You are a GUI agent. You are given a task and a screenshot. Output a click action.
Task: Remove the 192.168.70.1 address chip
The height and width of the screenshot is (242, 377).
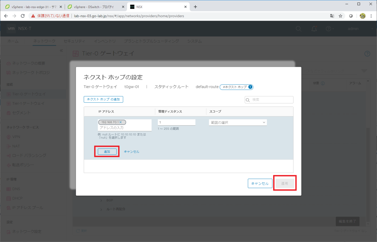click(x=120, y=122)
